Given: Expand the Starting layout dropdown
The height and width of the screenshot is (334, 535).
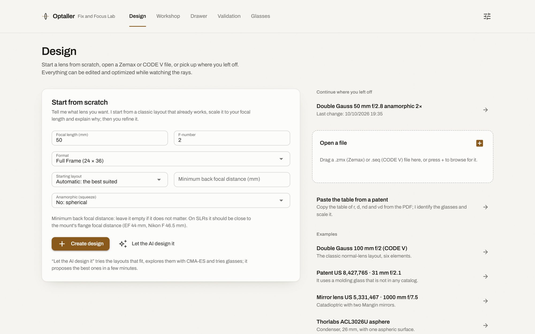Looking at the screenshot, I should 110,180.
